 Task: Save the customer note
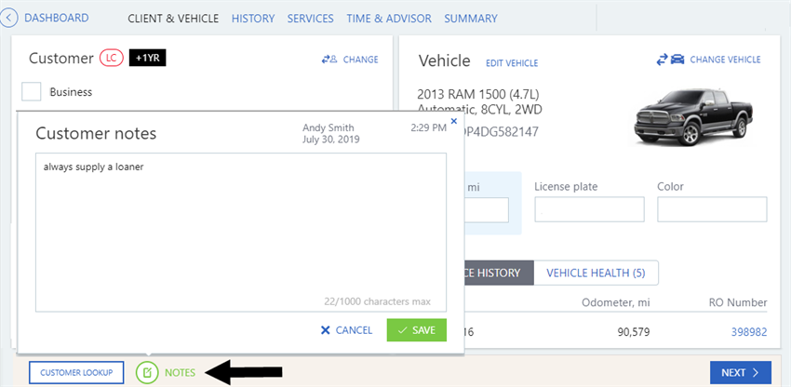pos(417,330)
